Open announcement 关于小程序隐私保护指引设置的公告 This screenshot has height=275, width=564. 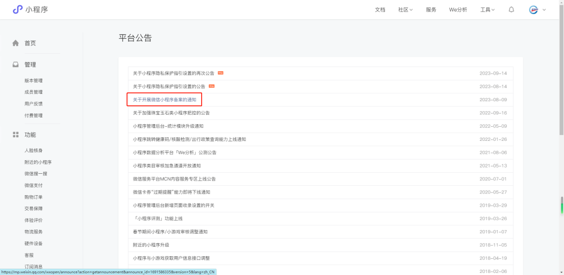169,87
